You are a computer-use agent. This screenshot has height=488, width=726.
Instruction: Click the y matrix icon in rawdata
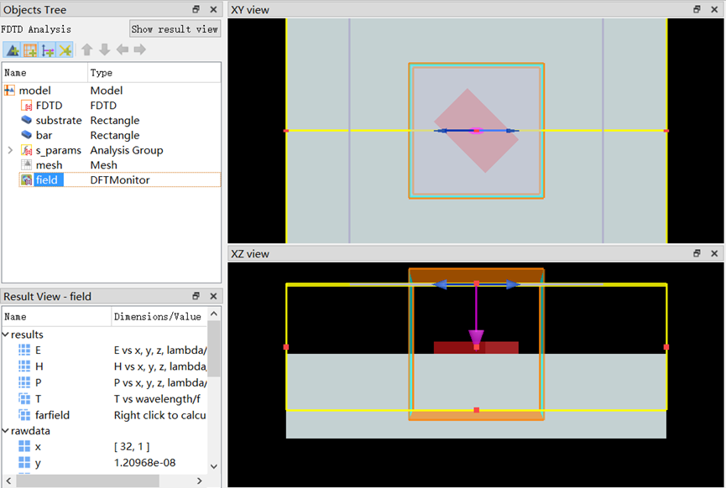(24, 463)
